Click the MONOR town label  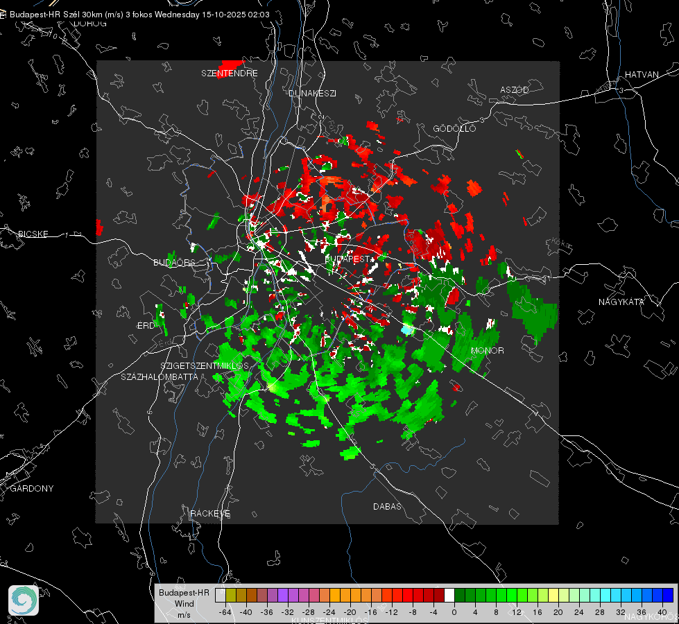[x=487, y=350]
